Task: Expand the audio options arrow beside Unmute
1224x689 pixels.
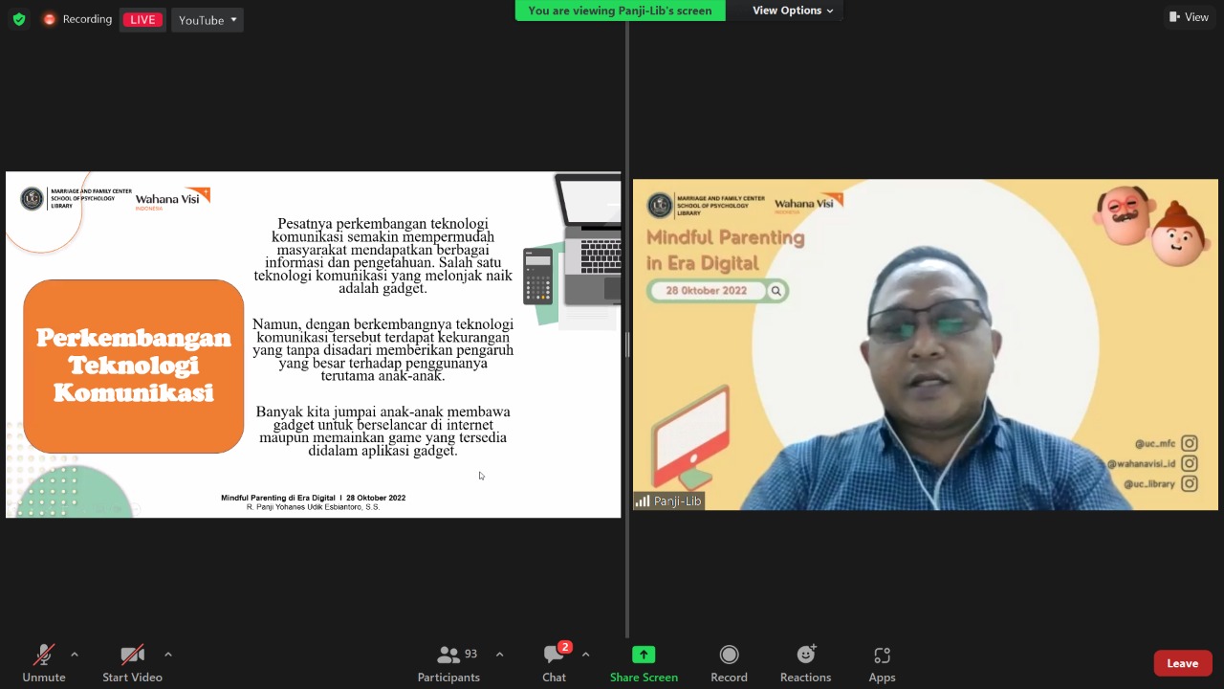Action: [75, 655]
